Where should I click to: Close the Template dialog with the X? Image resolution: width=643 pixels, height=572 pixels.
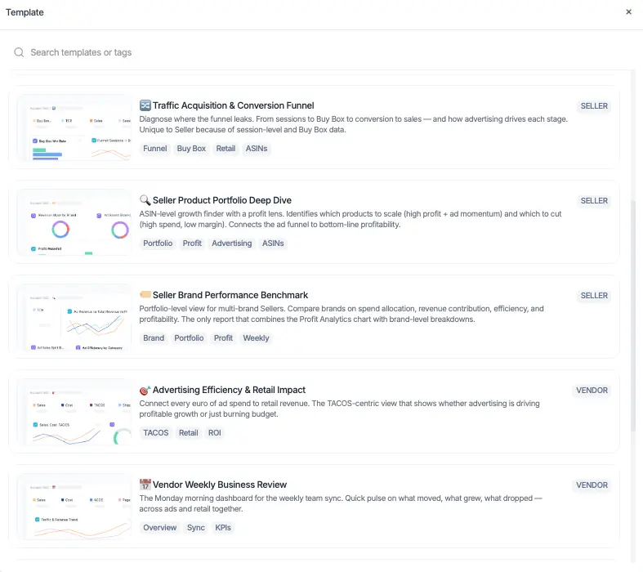pos(628,12)
